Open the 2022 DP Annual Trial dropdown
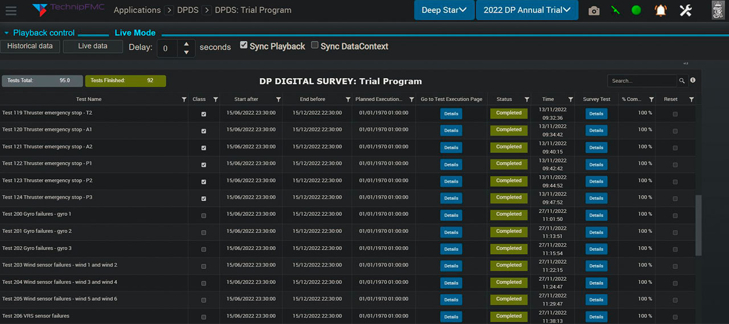This screenshot has width=729, height=324. (527, 10)
